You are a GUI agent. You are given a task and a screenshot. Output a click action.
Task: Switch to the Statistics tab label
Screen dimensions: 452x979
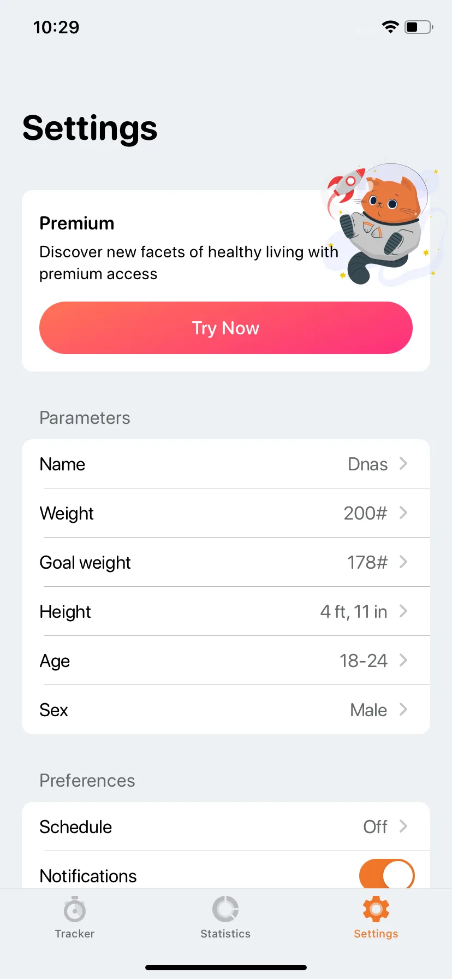click(x=225, y=934)
